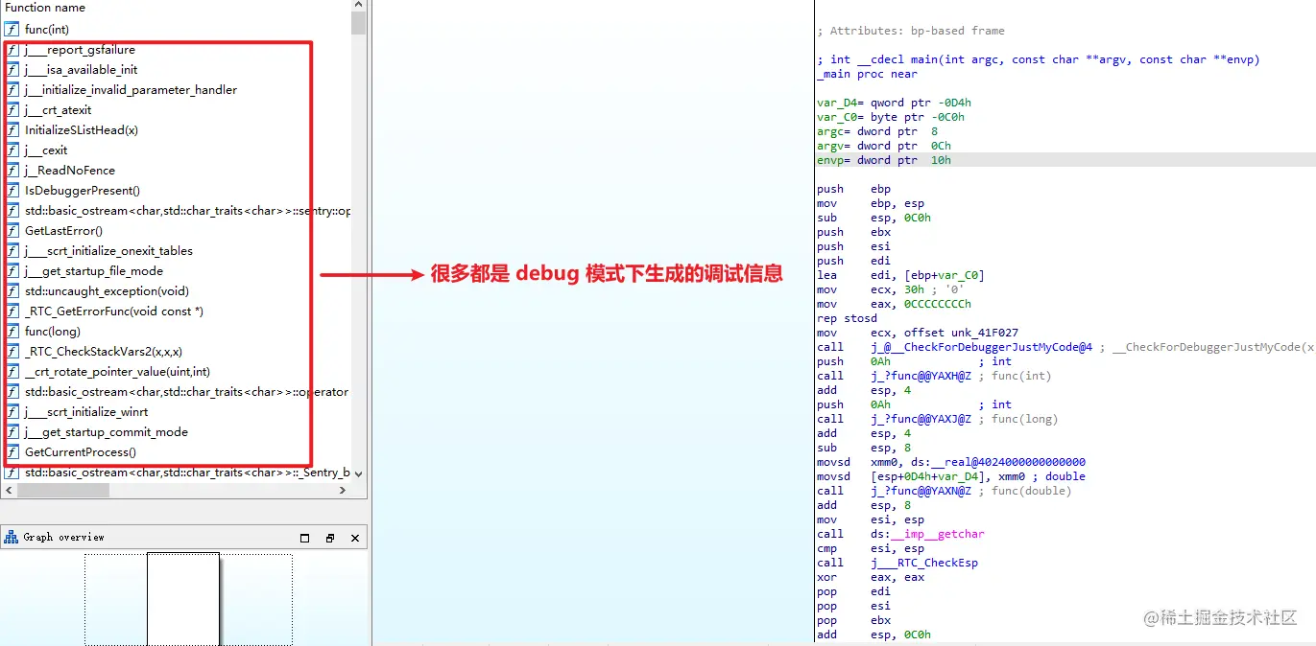Select j__initialize_invalid_parameter_handler in function list
The height and width of the screenshot is (646, 1316).
131,89
